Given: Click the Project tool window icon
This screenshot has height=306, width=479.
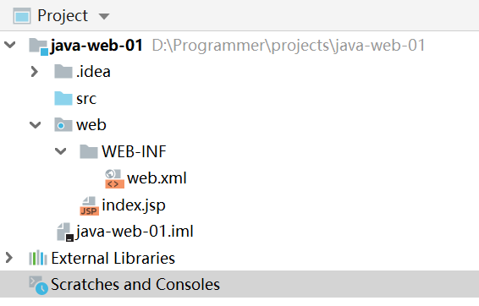Looking at the screenshot, I should (x=22, y=16).
